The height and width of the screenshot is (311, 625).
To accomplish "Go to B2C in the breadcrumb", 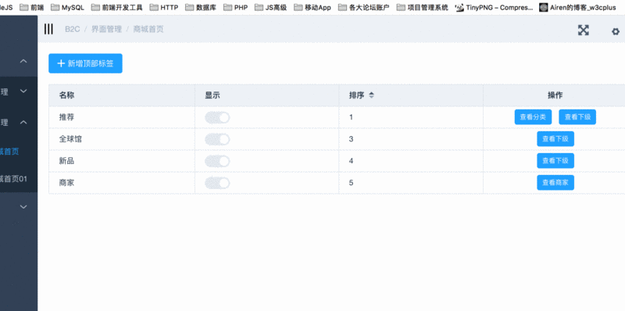I will click(x=73, y=29).
